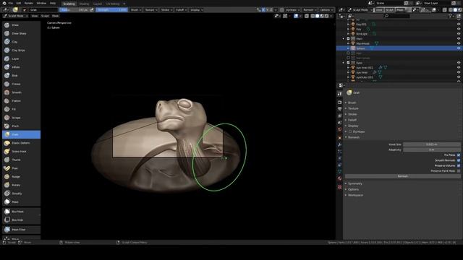Select the Mask brush
463x260 pixels.
21,202
